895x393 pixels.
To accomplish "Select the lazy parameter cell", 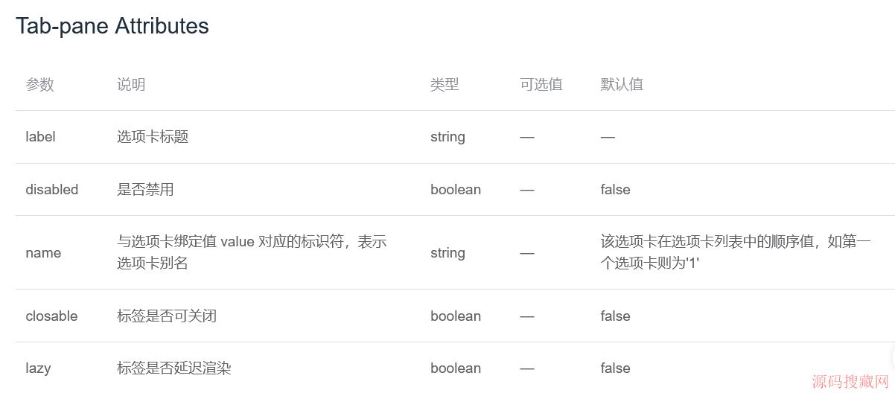I will click(x=38, y=368).
